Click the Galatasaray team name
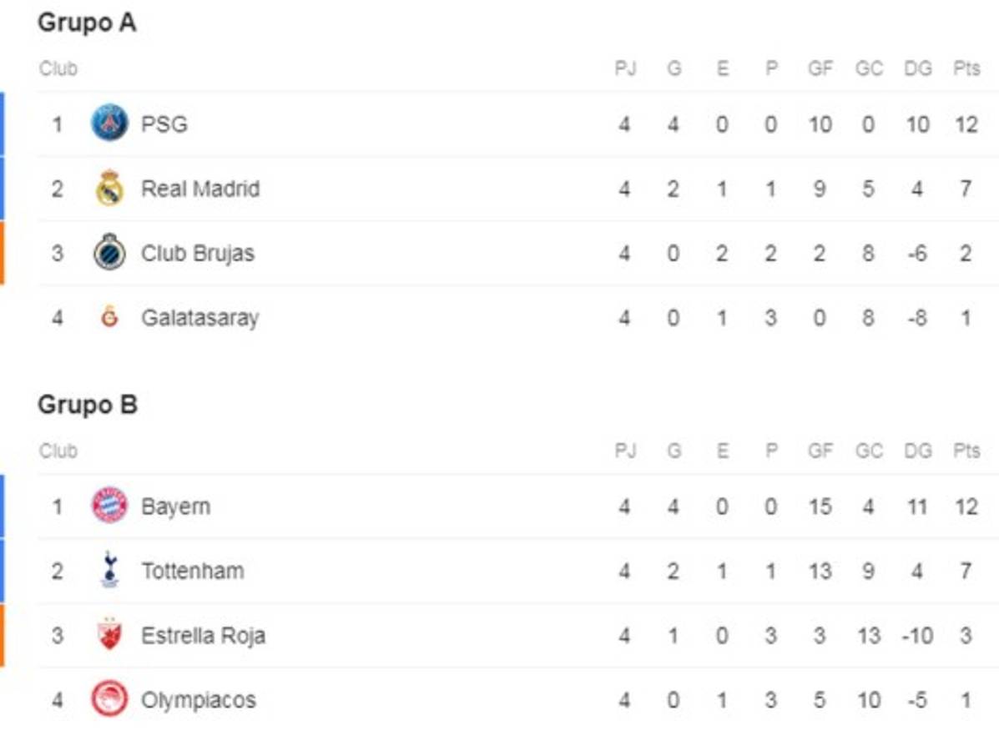This screenshot has width=999, height=751. 200,318
